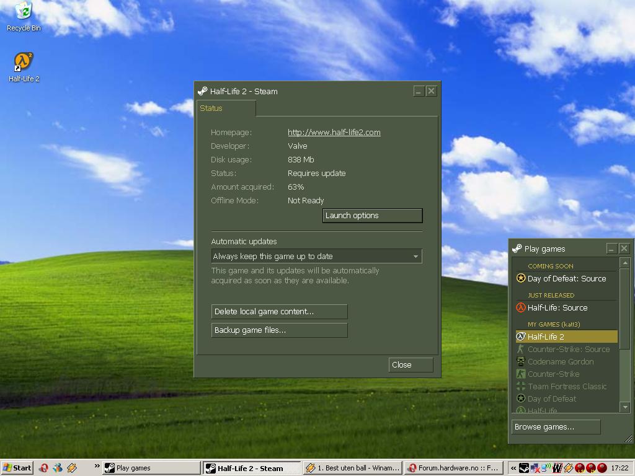
Task: Click the 'Requires update' status value
Action: pos(317,174)
